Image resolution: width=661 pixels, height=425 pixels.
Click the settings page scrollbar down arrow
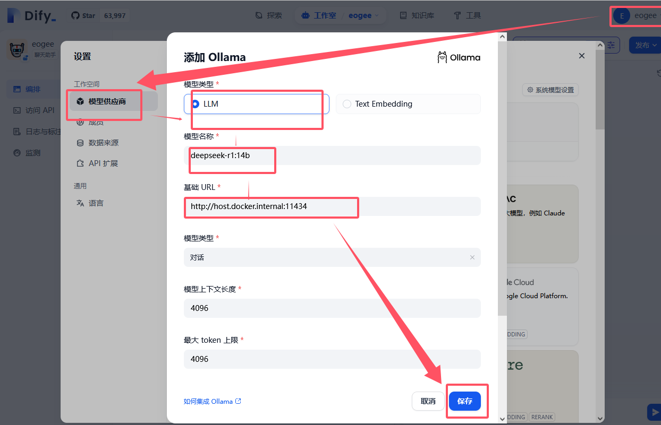(x=600, y=418)
